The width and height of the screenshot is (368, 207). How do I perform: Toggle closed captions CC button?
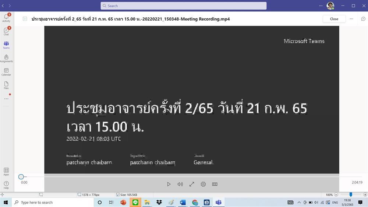(x=215, y=184)
